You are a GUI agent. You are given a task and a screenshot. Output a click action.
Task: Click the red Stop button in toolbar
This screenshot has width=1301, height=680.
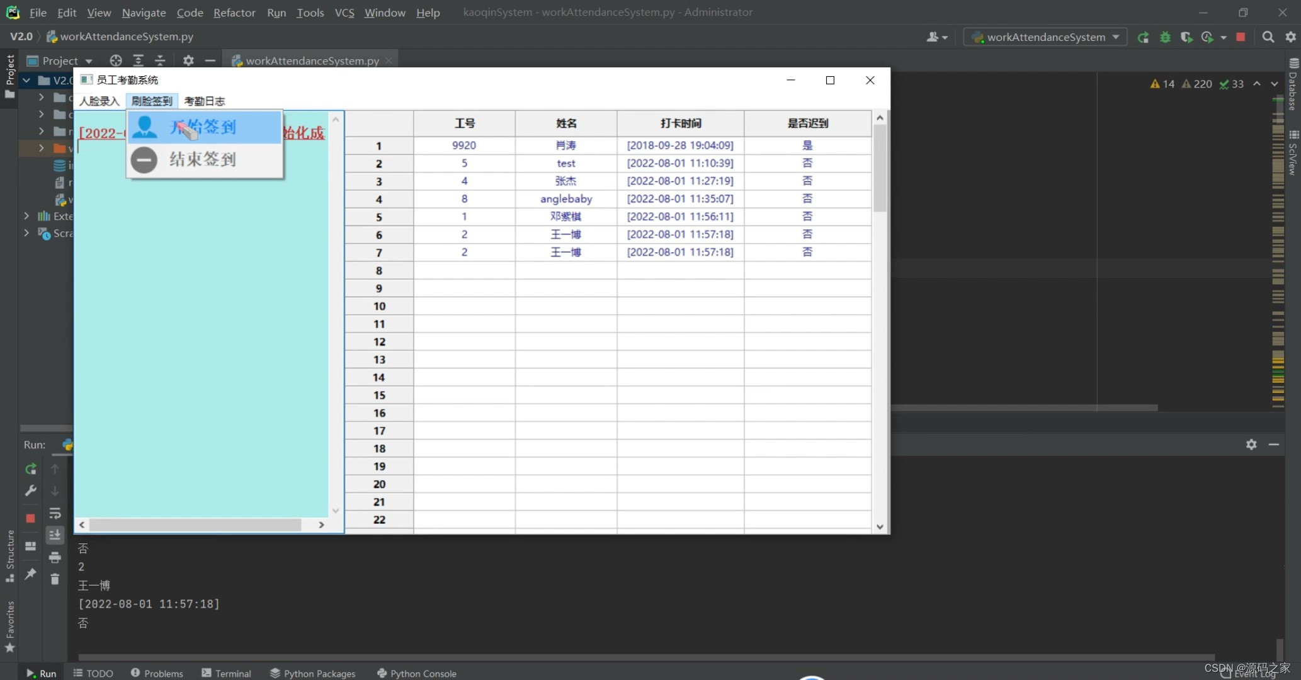point(1241,37)
